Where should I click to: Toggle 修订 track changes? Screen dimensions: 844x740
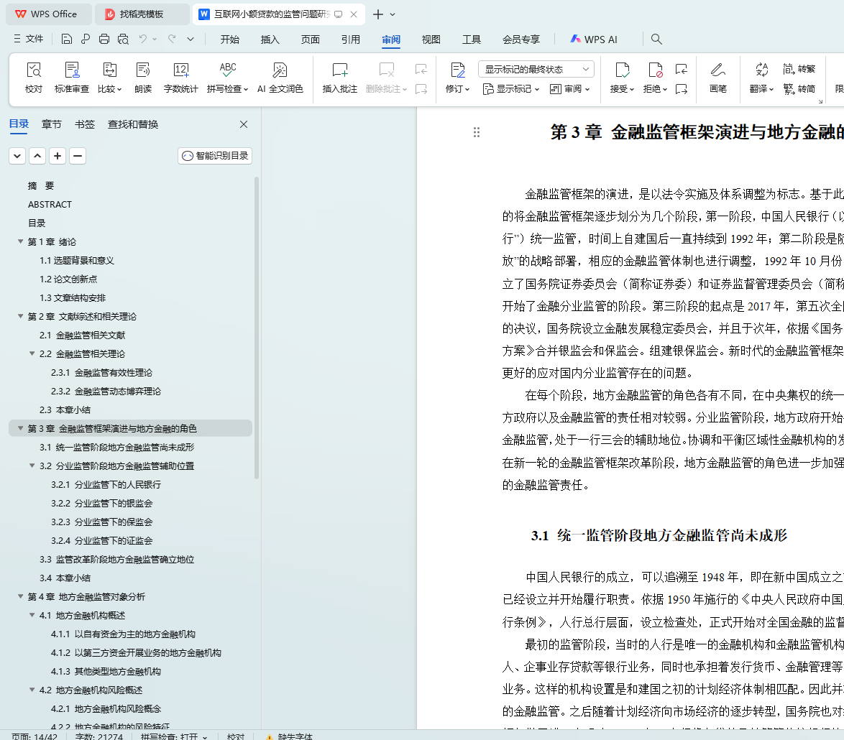click(x=457, y=78)
